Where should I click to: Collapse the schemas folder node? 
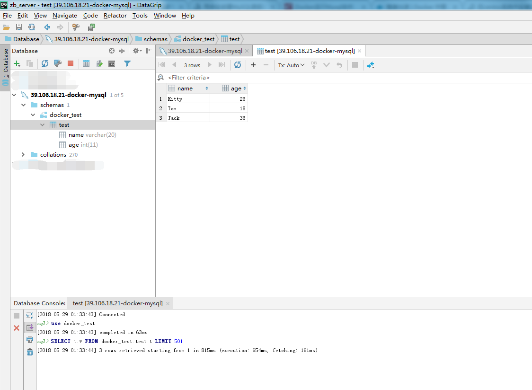point(23,105)
